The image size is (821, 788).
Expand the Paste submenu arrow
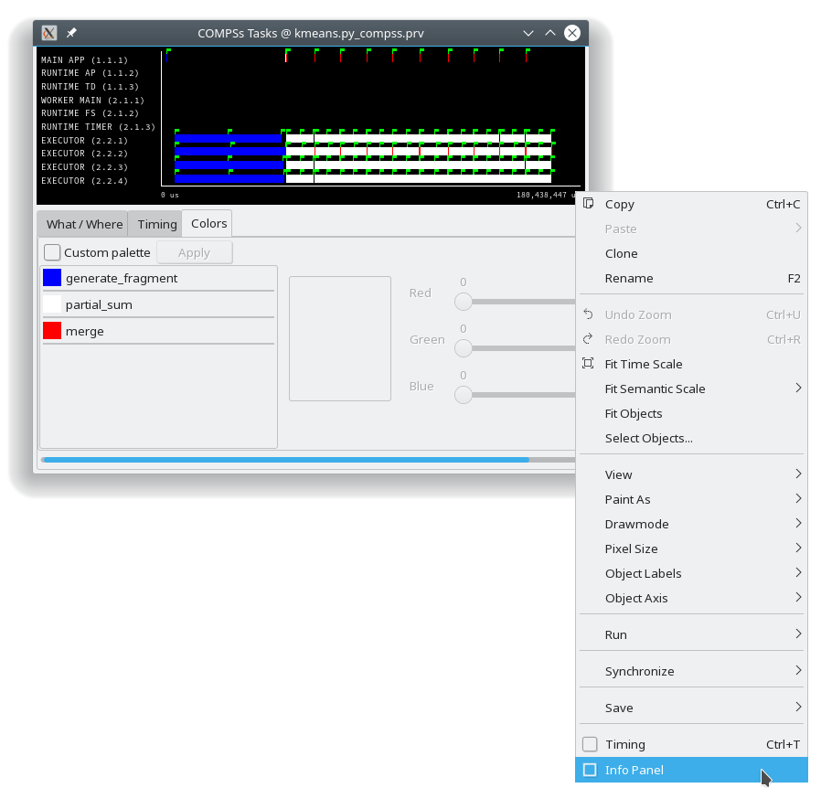coord(798,229)
